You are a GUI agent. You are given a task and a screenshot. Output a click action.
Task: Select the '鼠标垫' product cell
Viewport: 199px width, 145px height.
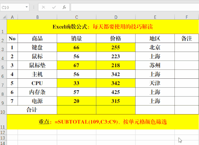[37, 65]
